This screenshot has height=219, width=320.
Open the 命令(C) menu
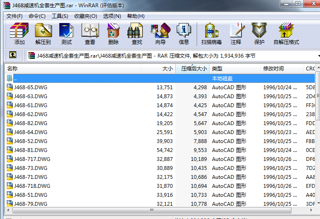tap(37, 16)
